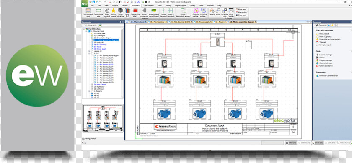Viewport: 352px width, 163px height.
Task: Click the pin icon on Documents panel
Action: click(120, 22)
